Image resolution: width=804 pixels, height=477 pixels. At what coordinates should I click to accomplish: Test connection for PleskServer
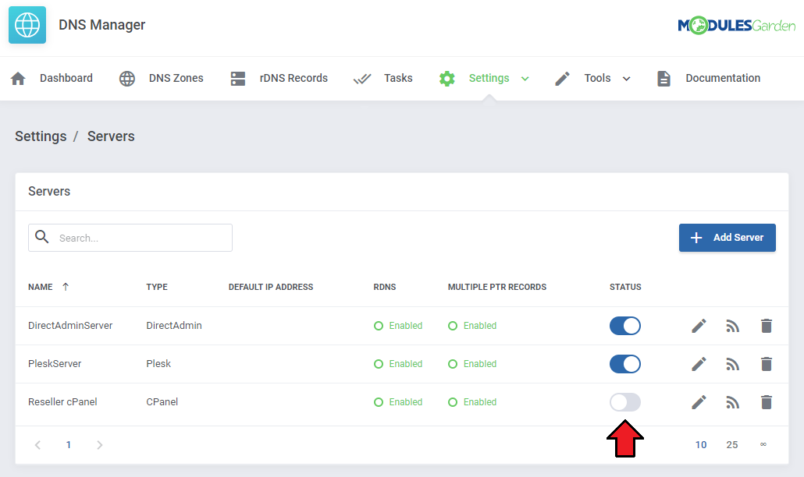click(733, 364)
